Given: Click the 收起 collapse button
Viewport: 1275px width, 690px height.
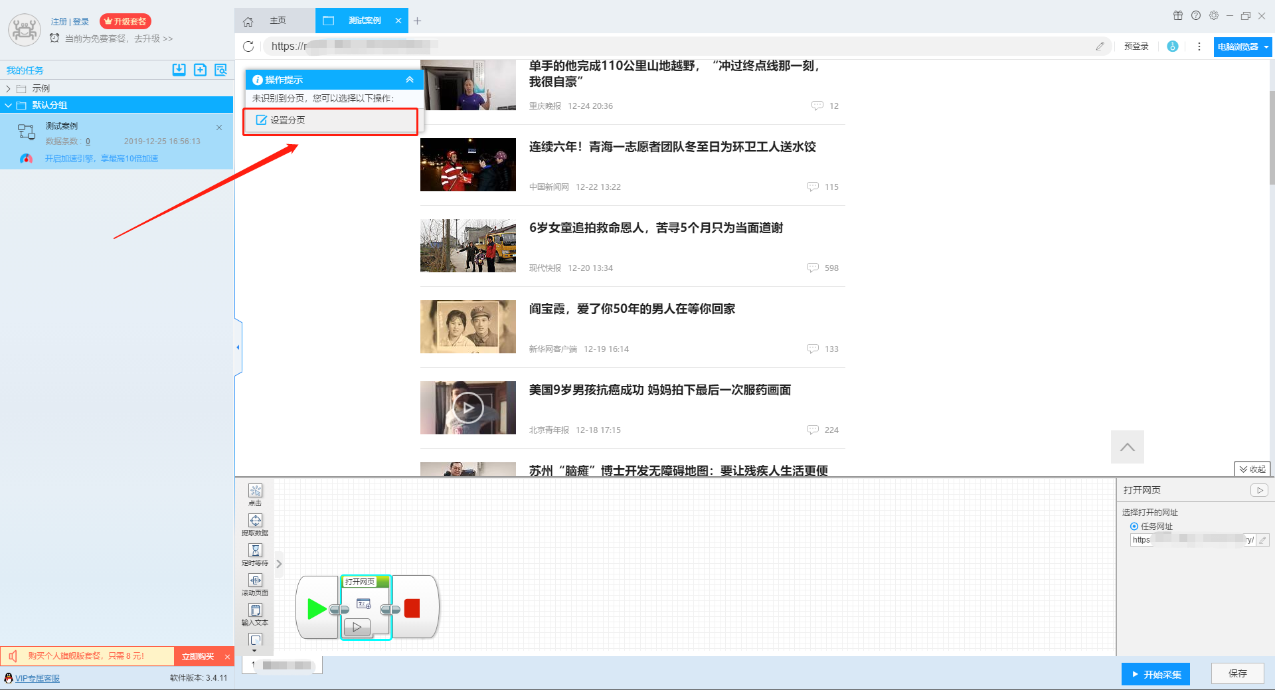Looking at the screenshot, I should 1252,469.
